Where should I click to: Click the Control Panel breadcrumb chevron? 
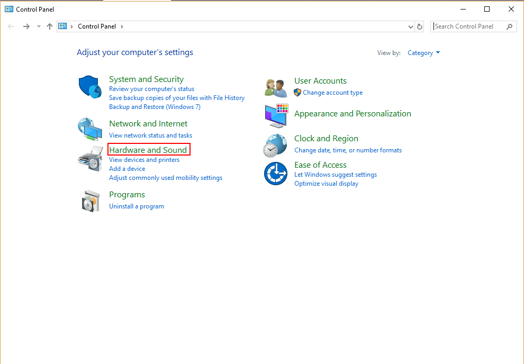(122, 26)
